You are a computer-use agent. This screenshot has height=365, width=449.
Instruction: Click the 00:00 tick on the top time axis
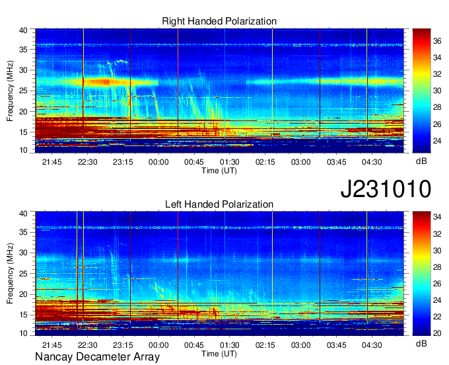(x=158, y=162)
